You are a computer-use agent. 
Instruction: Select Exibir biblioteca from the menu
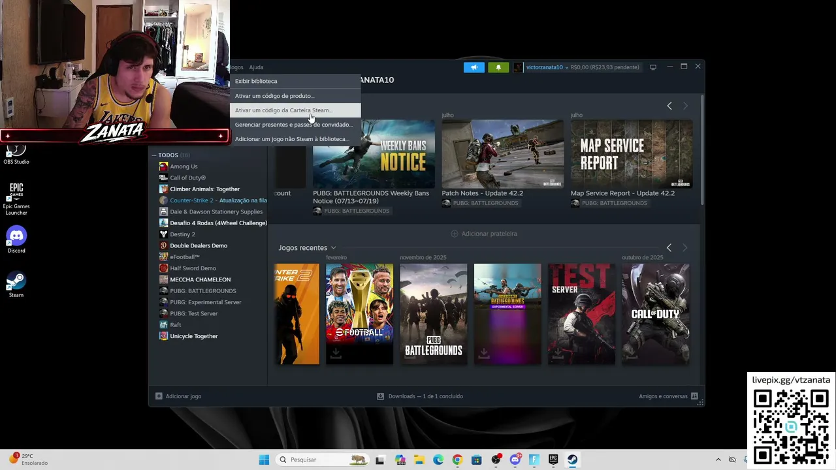[295, 81]
